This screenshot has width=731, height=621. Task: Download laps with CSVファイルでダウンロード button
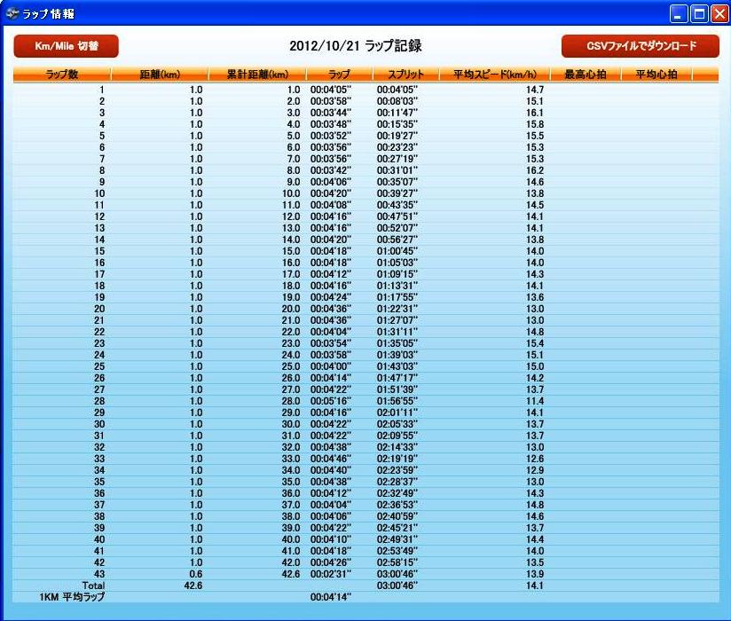point(641,46)
